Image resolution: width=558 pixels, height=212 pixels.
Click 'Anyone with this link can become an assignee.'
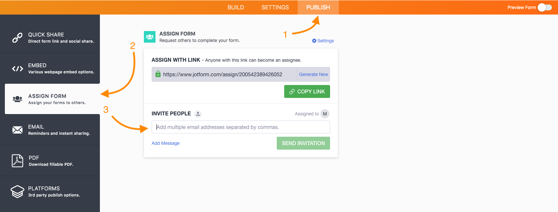[253, 60]
